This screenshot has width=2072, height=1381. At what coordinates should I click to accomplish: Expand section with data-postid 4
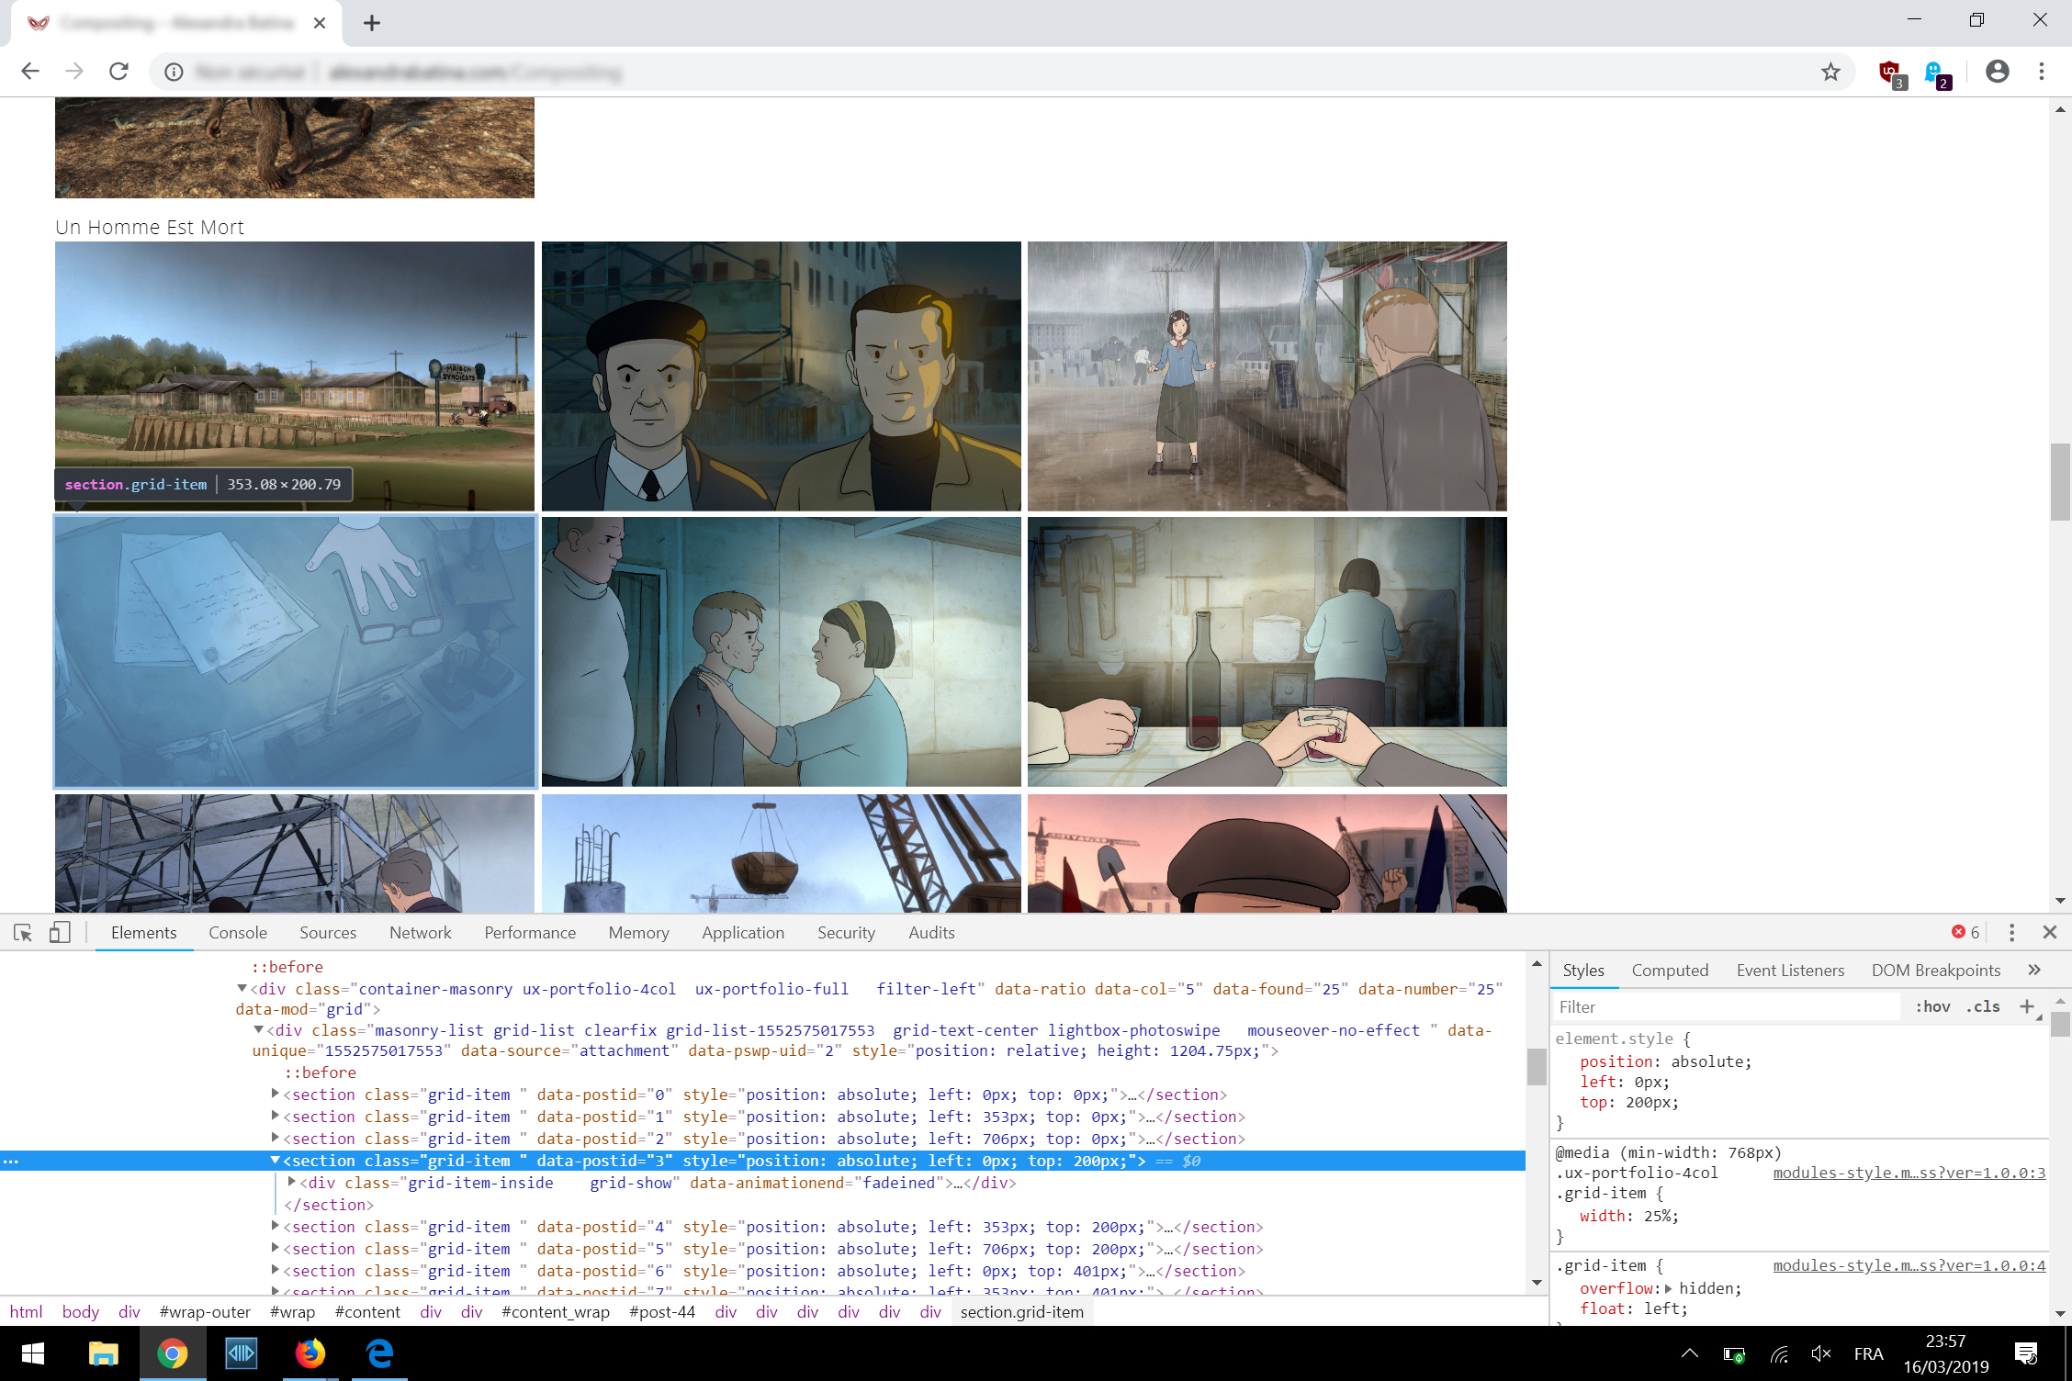(275, 1227)
